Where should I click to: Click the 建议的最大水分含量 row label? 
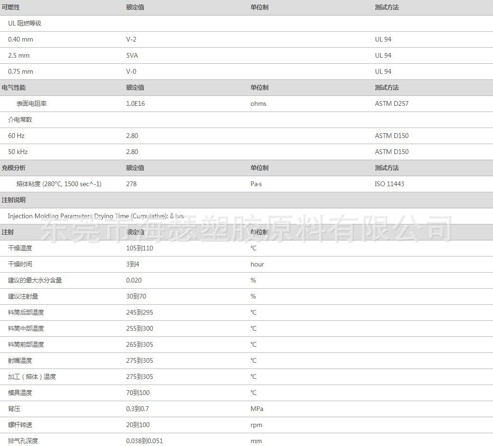click(35, 281)
